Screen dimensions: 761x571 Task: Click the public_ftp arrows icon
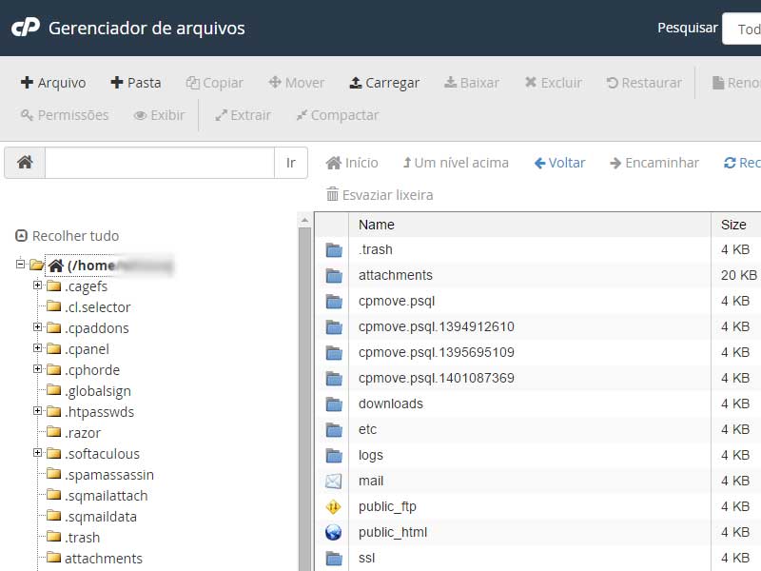click(x=334, y=507)
